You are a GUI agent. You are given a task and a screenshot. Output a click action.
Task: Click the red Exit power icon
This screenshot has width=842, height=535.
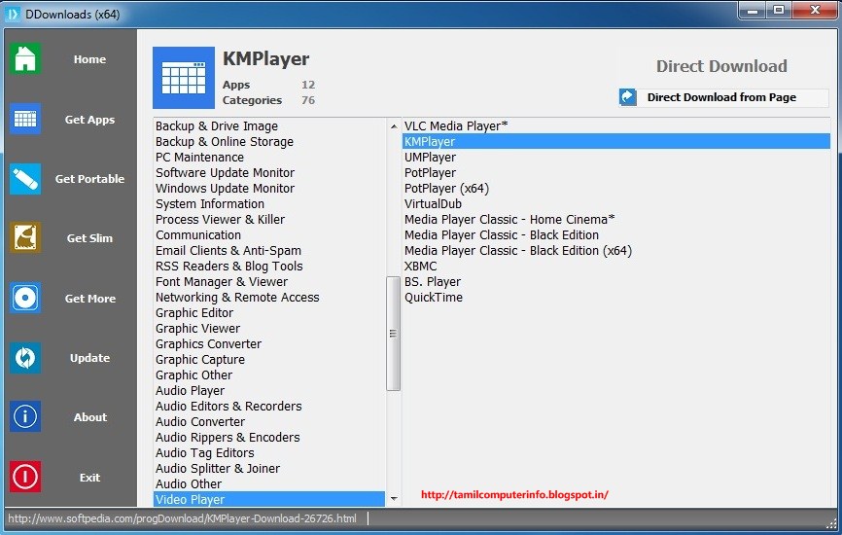click(x=24, y=477)
